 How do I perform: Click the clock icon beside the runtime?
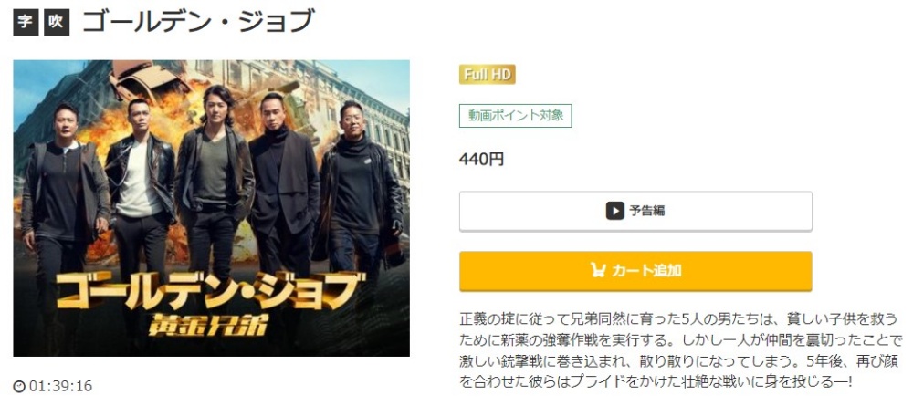(x=19, y=386)
